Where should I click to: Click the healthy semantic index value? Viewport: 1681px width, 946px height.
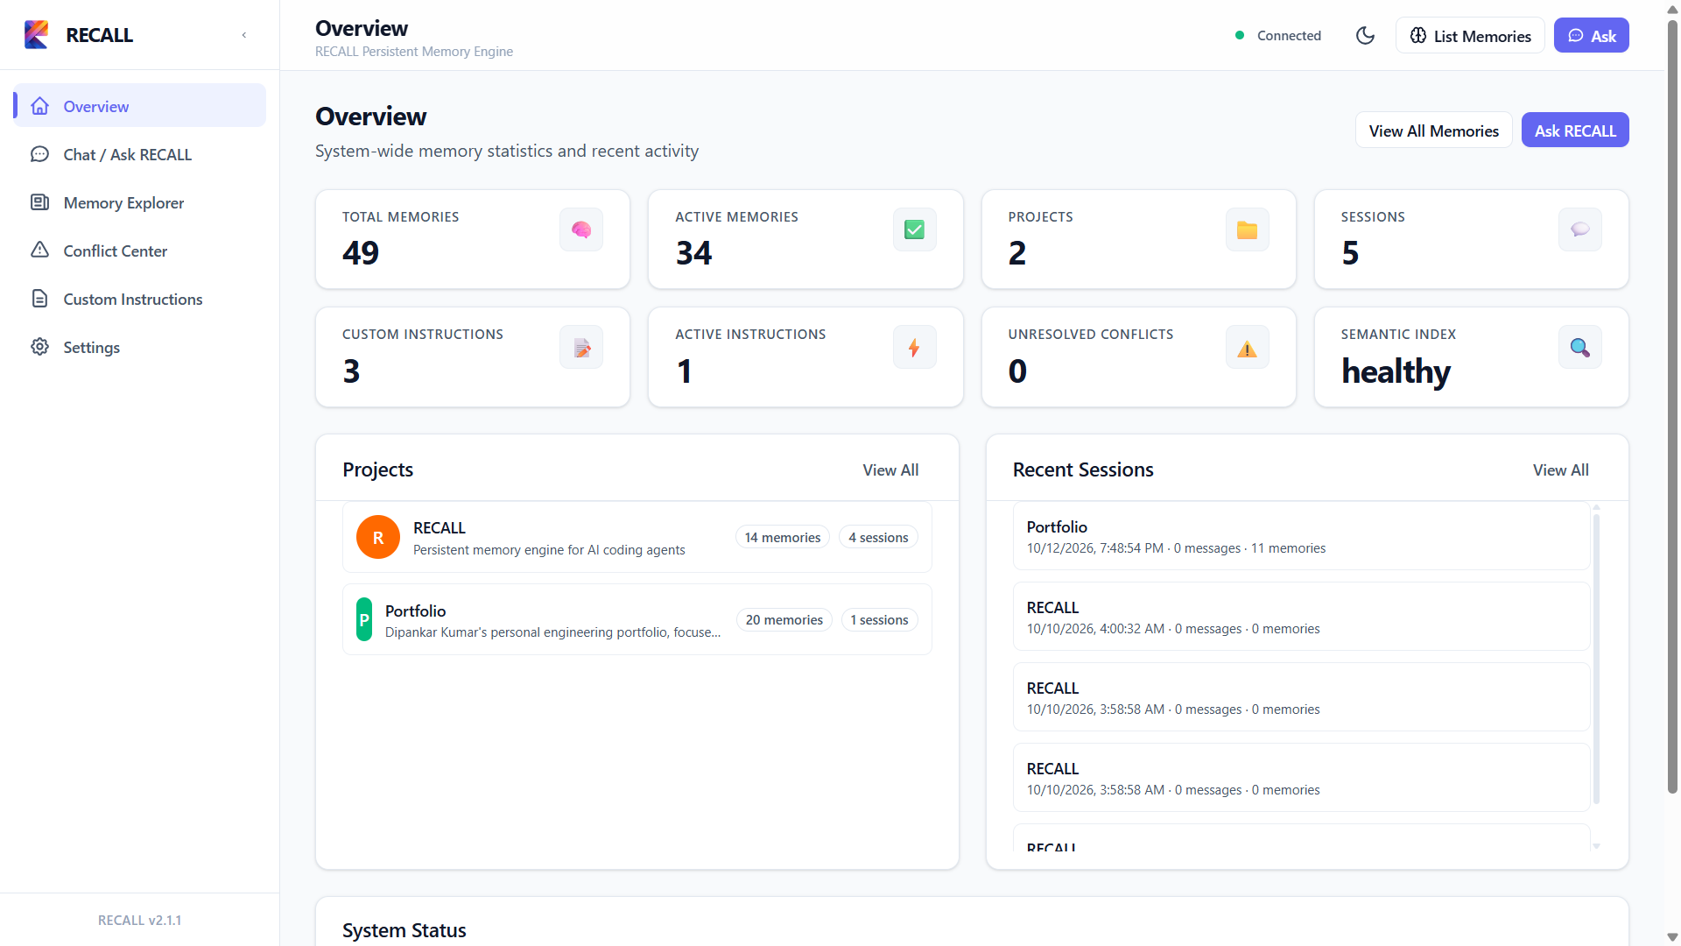pos(1396,371)
